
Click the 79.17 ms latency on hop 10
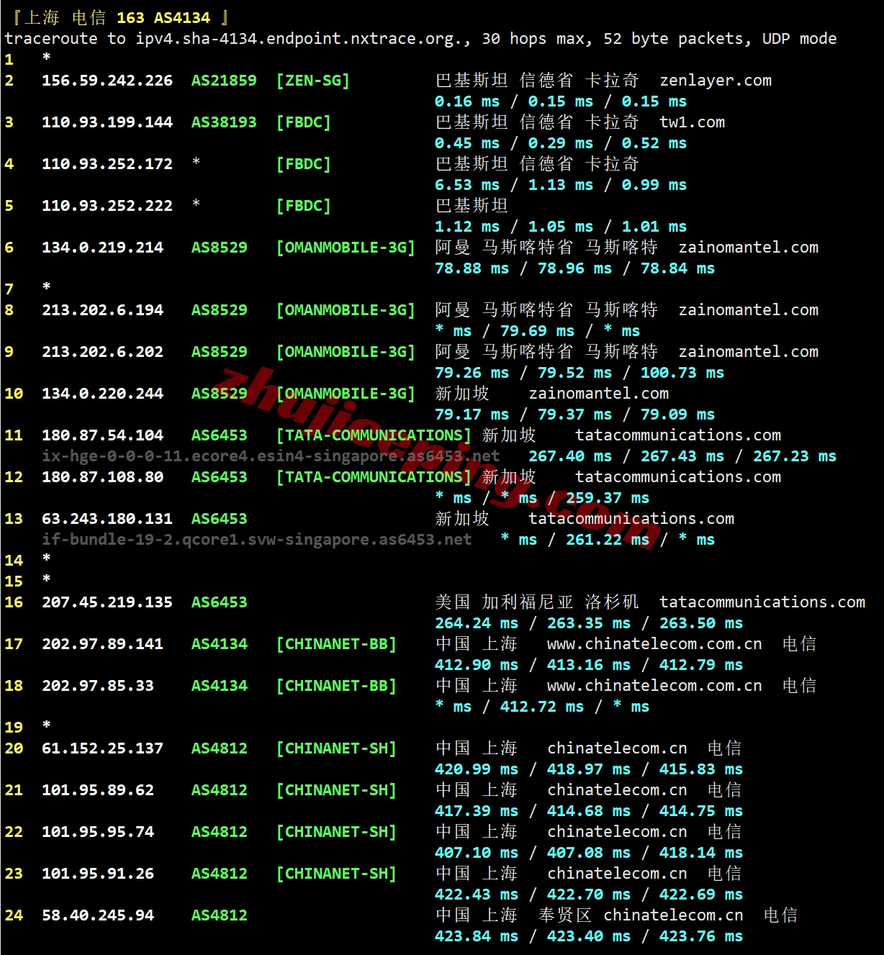pos(472,415)
